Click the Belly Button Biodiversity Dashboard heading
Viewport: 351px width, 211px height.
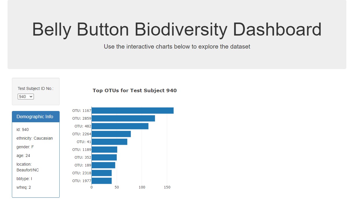(177, 29)
